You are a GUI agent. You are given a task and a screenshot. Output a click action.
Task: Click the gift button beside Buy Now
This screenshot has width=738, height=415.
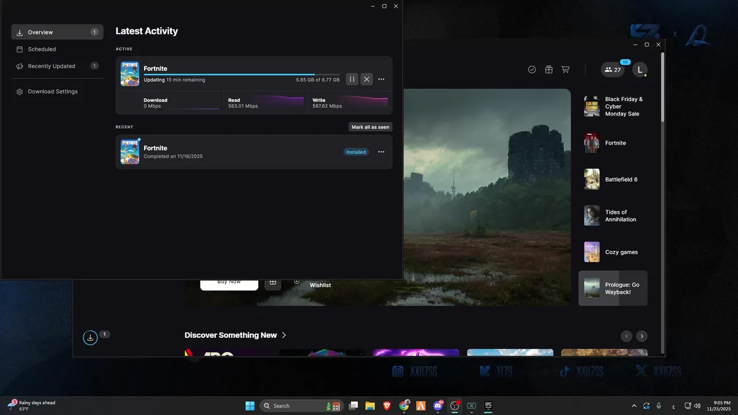point(273,285)
